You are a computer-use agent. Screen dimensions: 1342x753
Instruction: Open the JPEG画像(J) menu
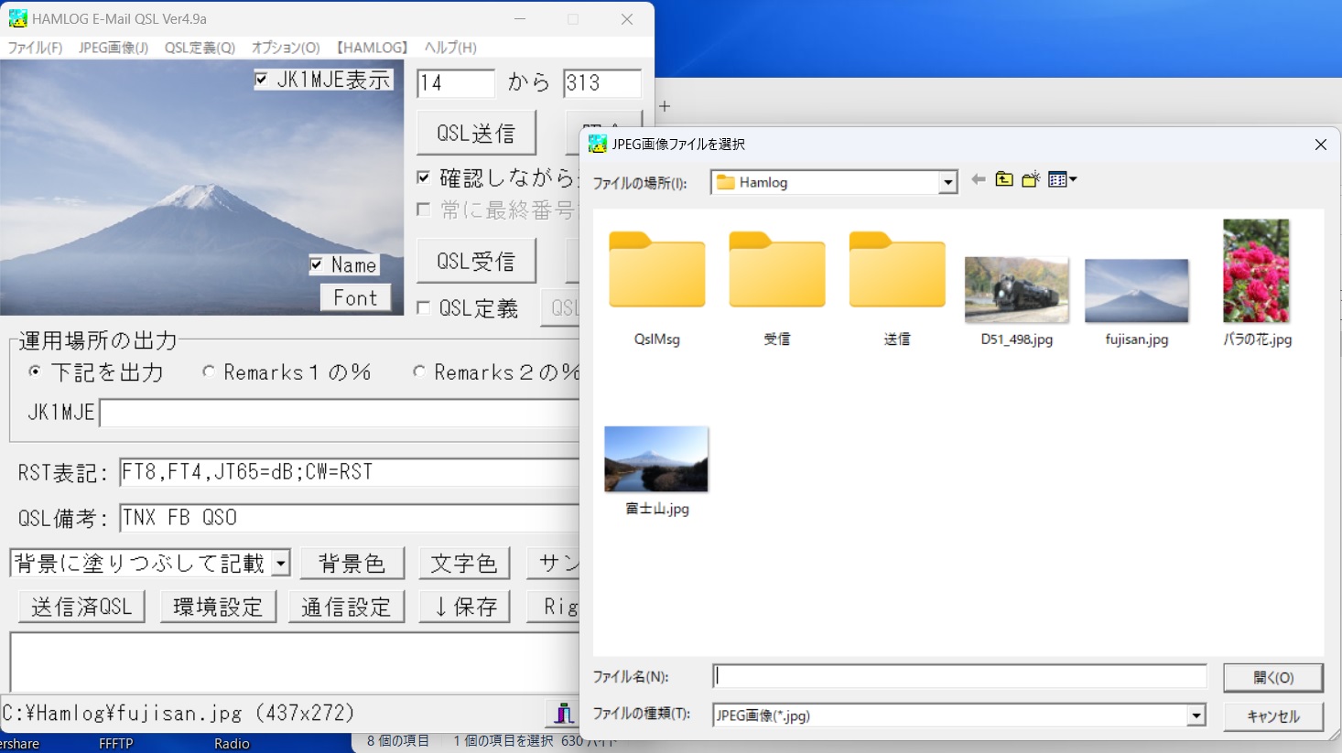coord(114,48)
